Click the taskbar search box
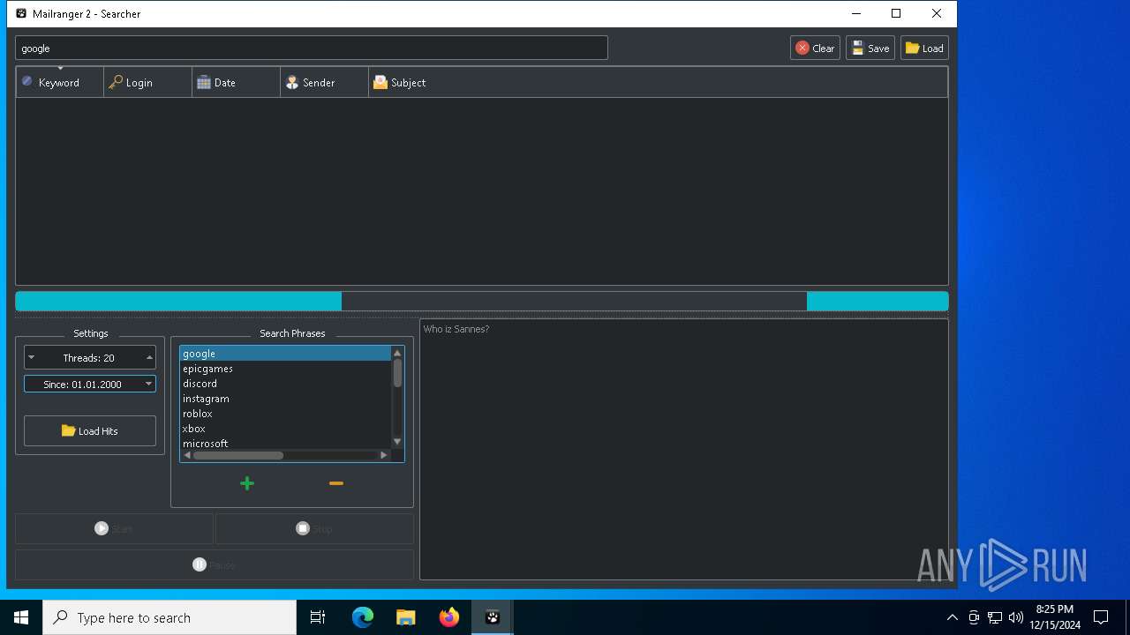The width and height of the screenshot is (1130, 635). tap(169, 617)
